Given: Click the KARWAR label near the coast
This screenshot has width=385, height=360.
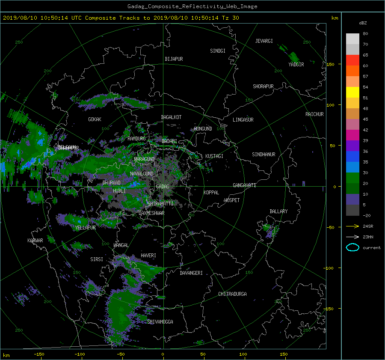Looking at the screenshot, I should pyautogui.click(x=35, y=241).
